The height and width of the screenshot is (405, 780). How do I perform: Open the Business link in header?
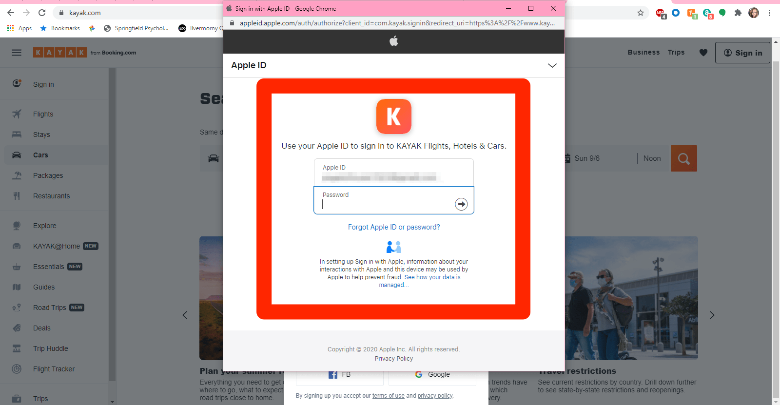pyautogui.click(x=643, y=52)
